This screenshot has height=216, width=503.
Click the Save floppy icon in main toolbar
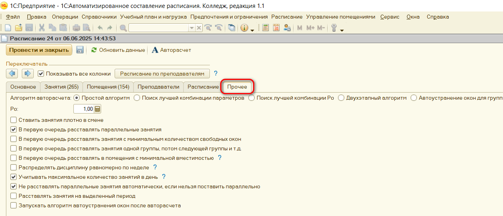[x=29, y=28]
